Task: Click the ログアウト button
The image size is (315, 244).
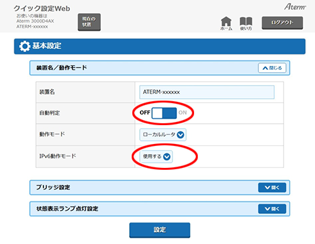Action: [x=282, y=23]
